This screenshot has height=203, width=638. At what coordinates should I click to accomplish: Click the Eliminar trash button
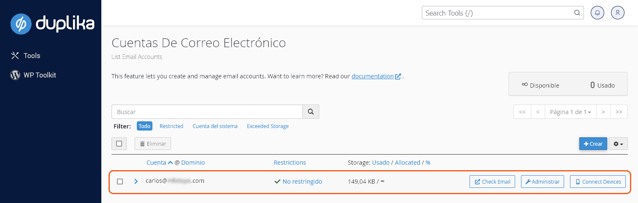point(153,144)
